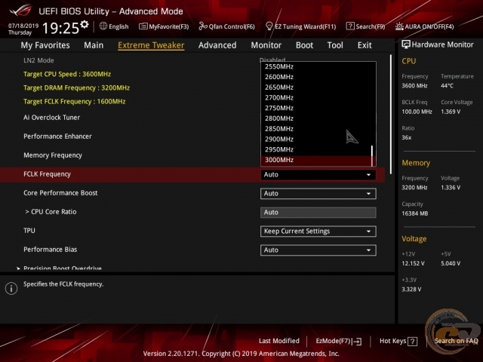Switch to the Main tab
Viewport: 483px width, 362px height.
[94, 45]
